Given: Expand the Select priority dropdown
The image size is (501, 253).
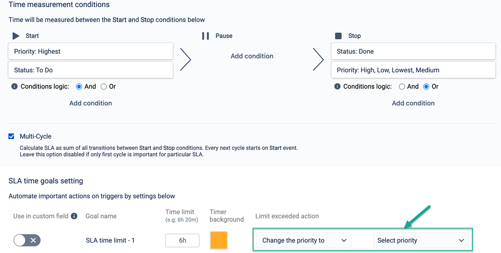Looking at the screenshot, I should tap(421, 240).
